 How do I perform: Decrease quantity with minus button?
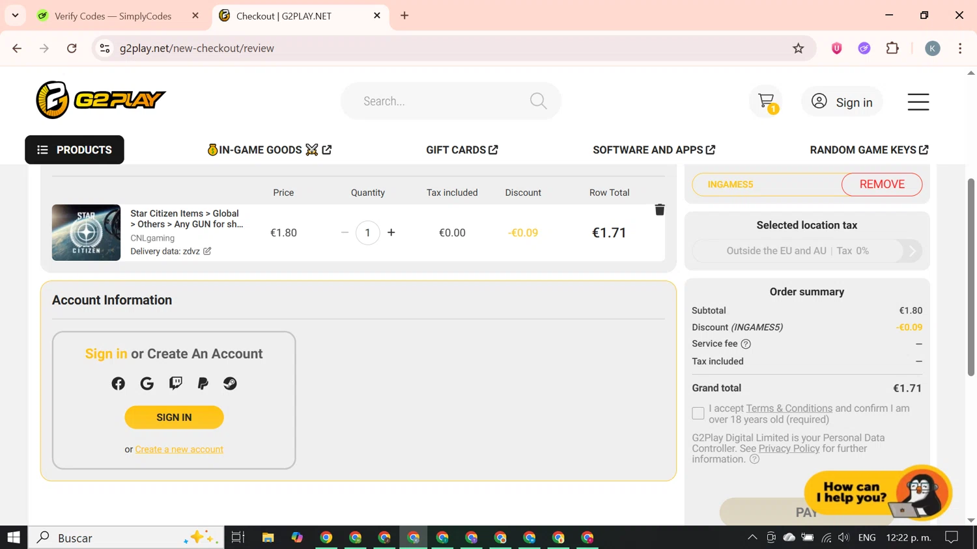click(345, 232)
